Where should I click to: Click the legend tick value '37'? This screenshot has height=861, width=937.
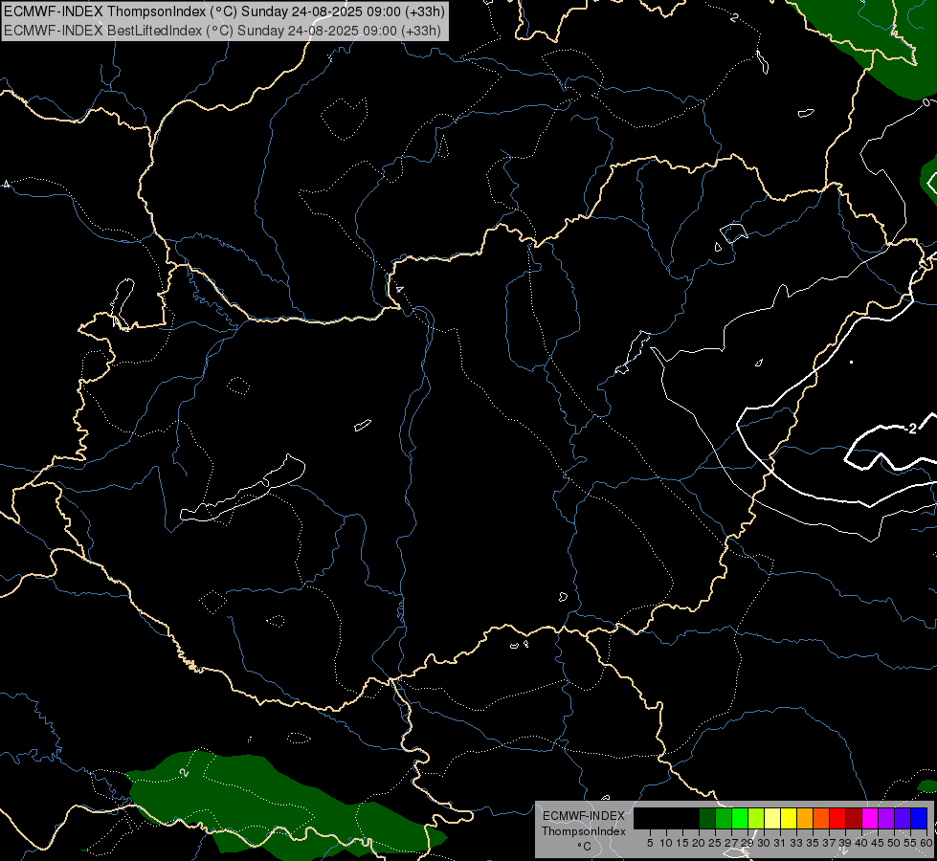[x=829, y=843]
